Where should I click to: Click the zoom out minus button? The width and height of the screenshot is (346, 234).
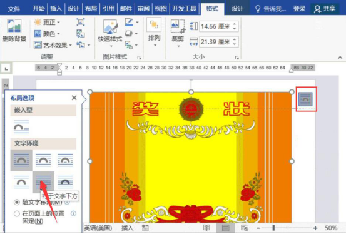tap(258, 228)
